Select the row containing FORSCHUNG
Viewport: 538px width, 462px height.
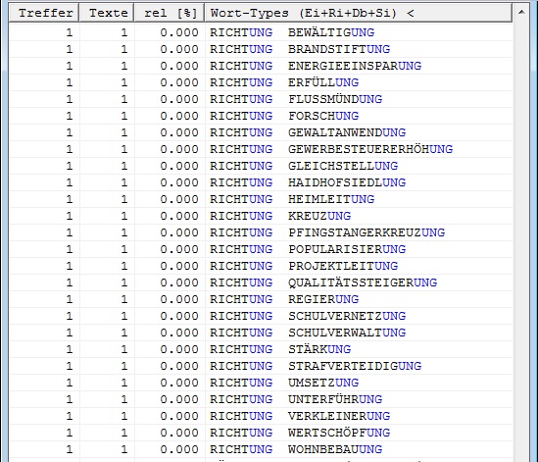tap(261, 116)
